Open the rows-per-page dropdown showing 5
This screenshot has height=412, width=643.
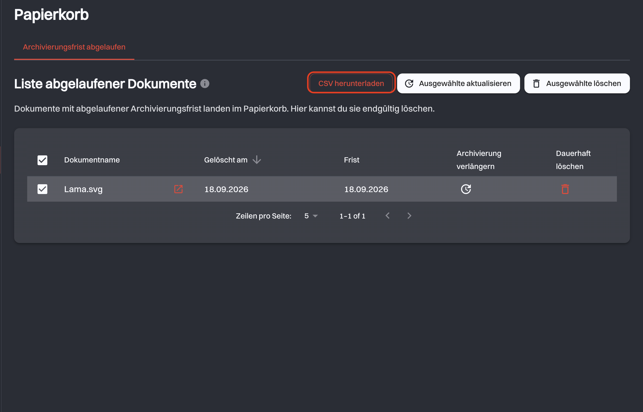click(x=311, y=216)
